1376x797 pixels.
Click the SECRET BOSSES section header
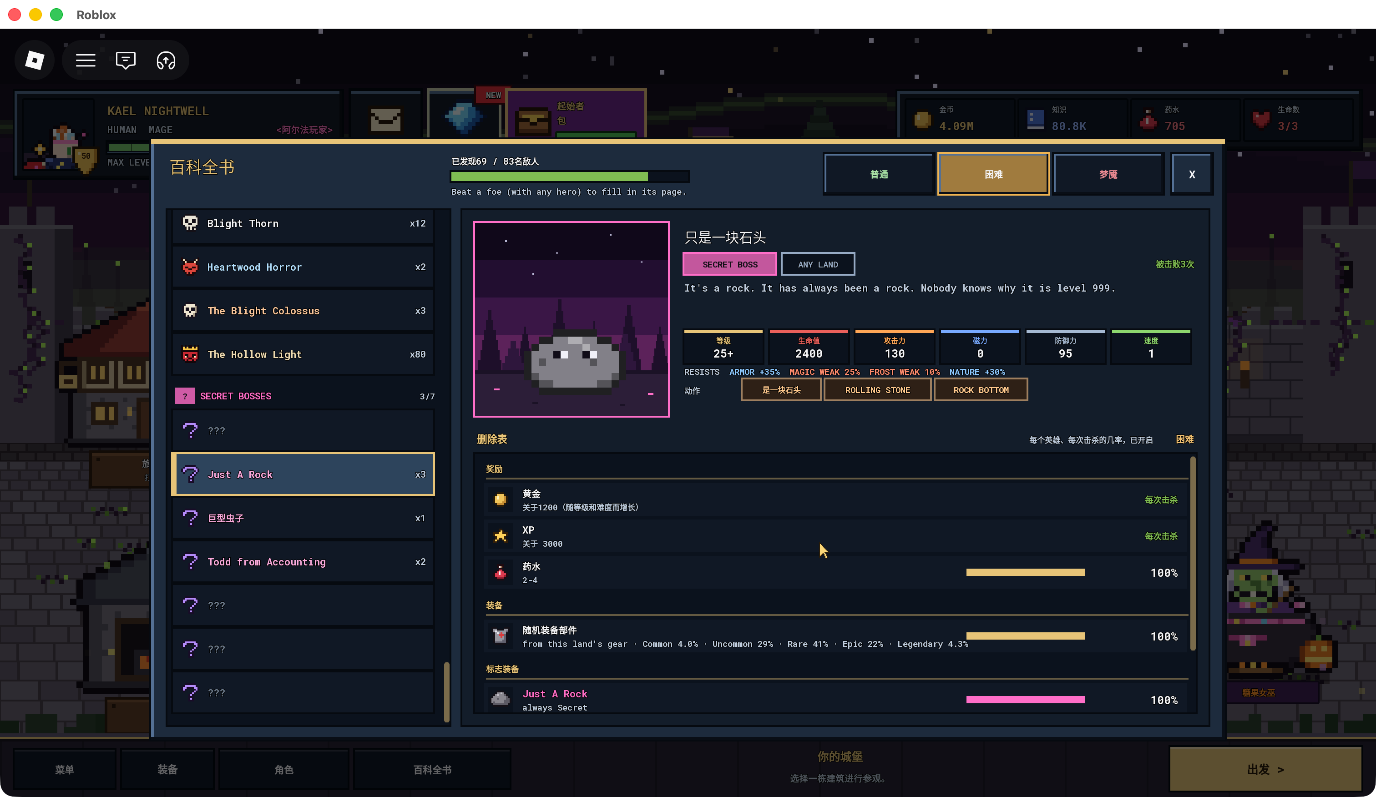pos(304,396)
